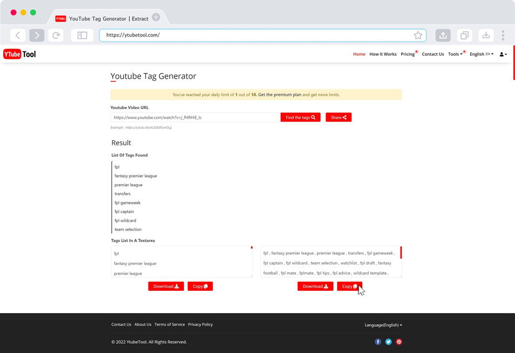This screenshot has height=353, width=515.
Task: Select Pricing in the navigation menu
Action: point(408,54)
